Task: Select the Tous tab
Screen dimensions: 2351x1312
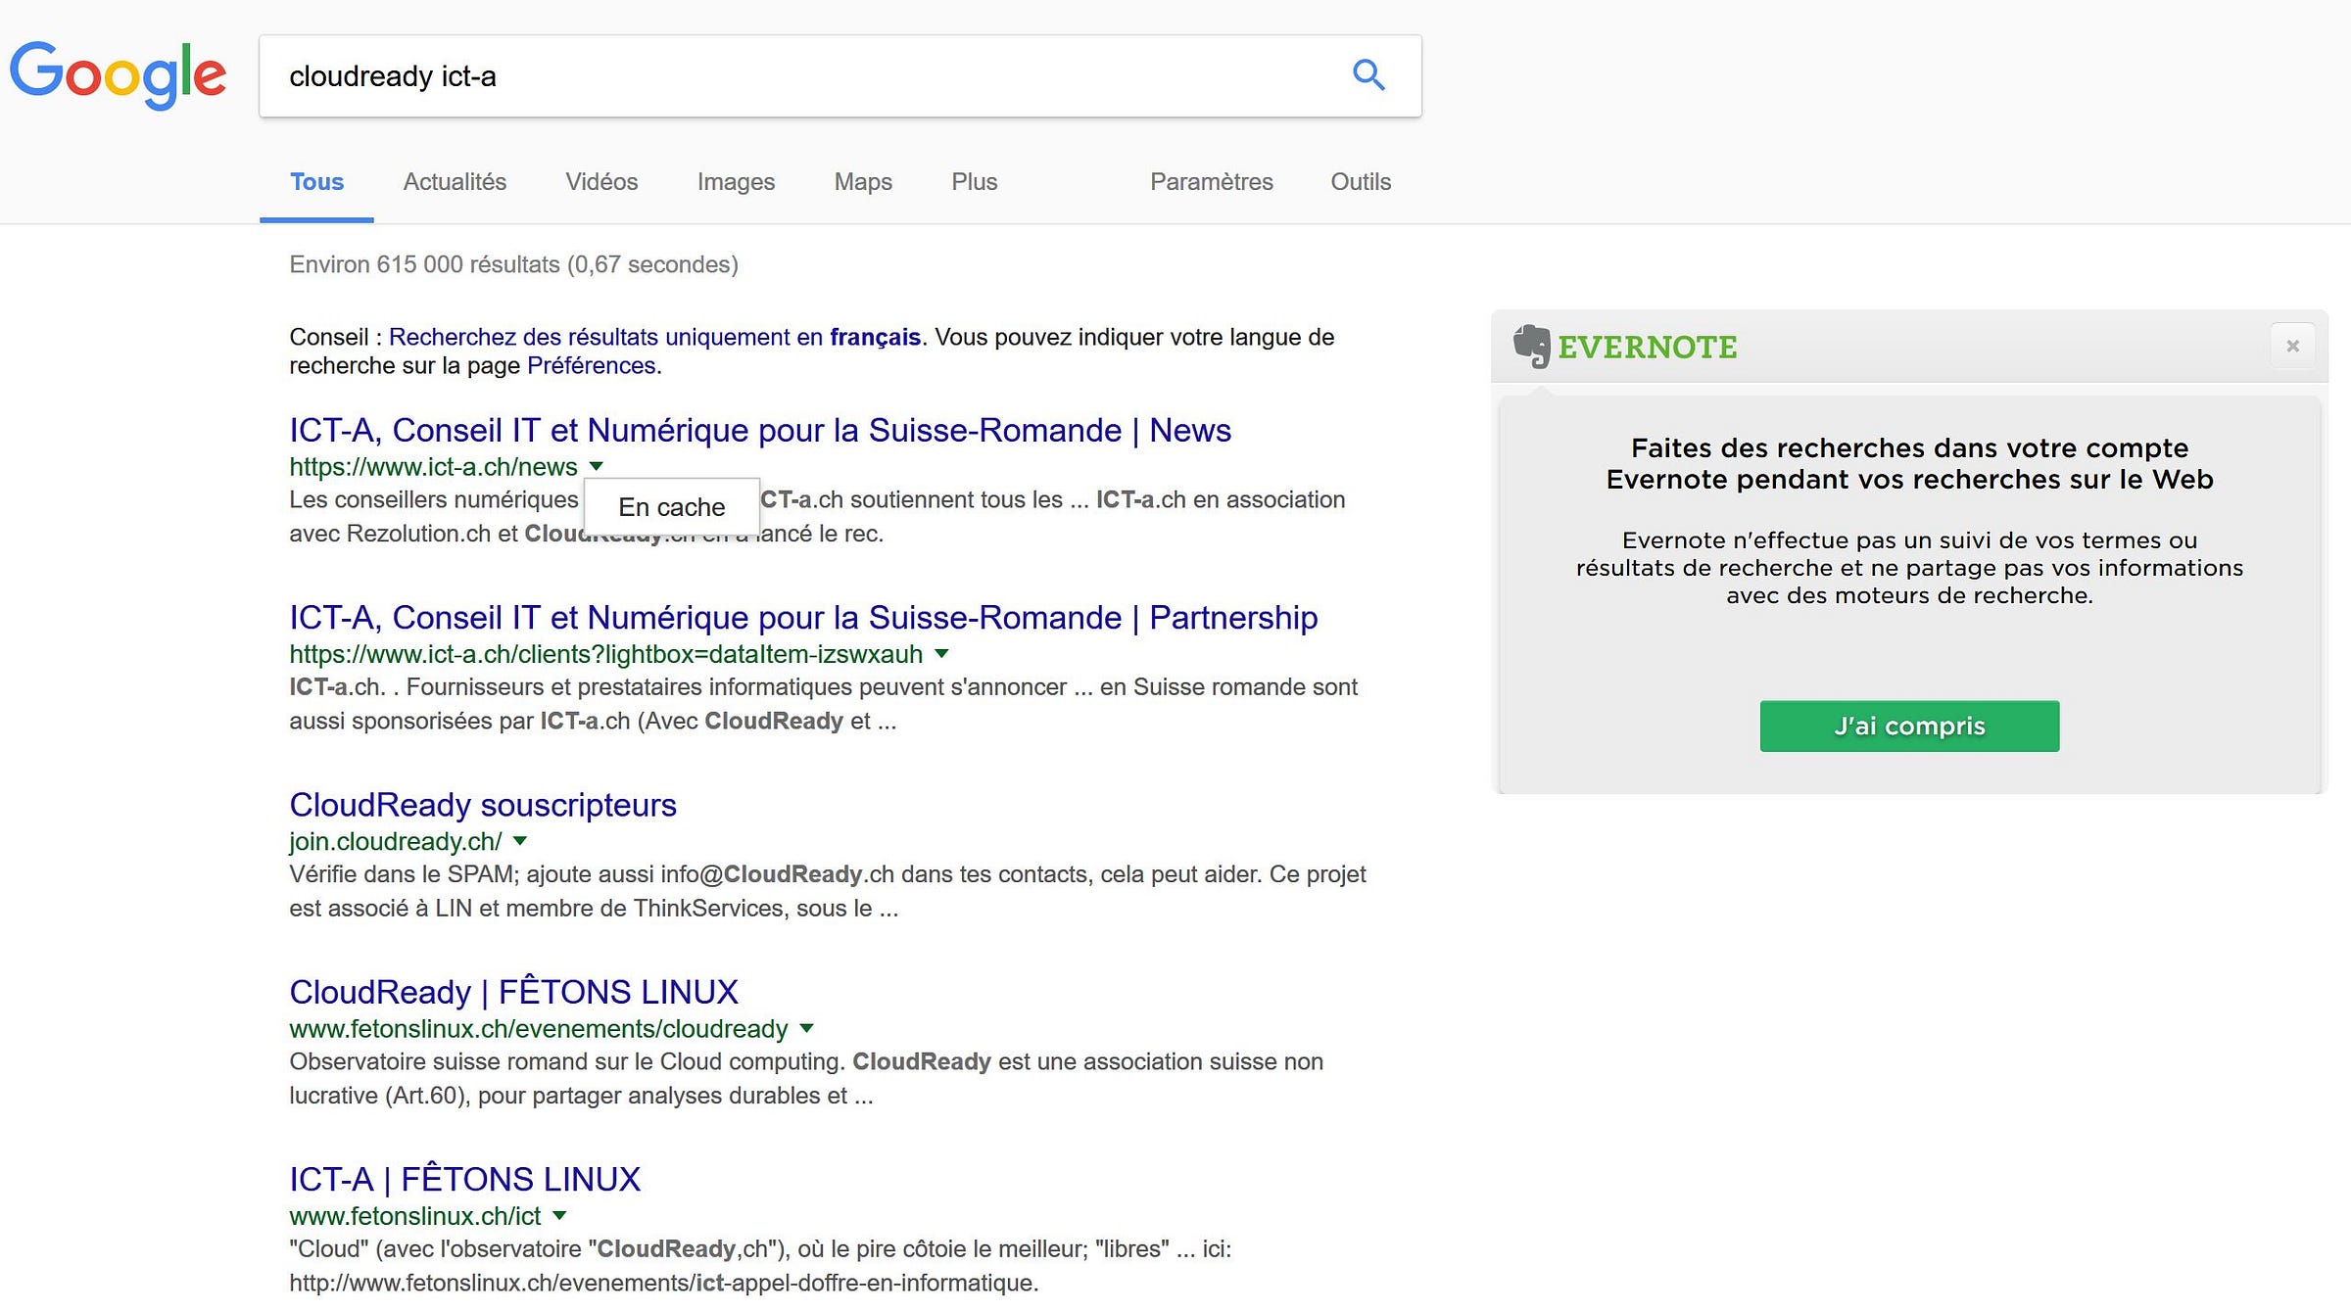Action: tap(316, 182)
